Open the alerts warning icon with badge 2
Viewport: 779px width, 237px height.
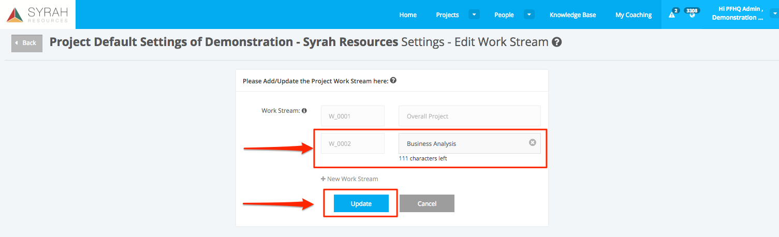tap(672, 15)
